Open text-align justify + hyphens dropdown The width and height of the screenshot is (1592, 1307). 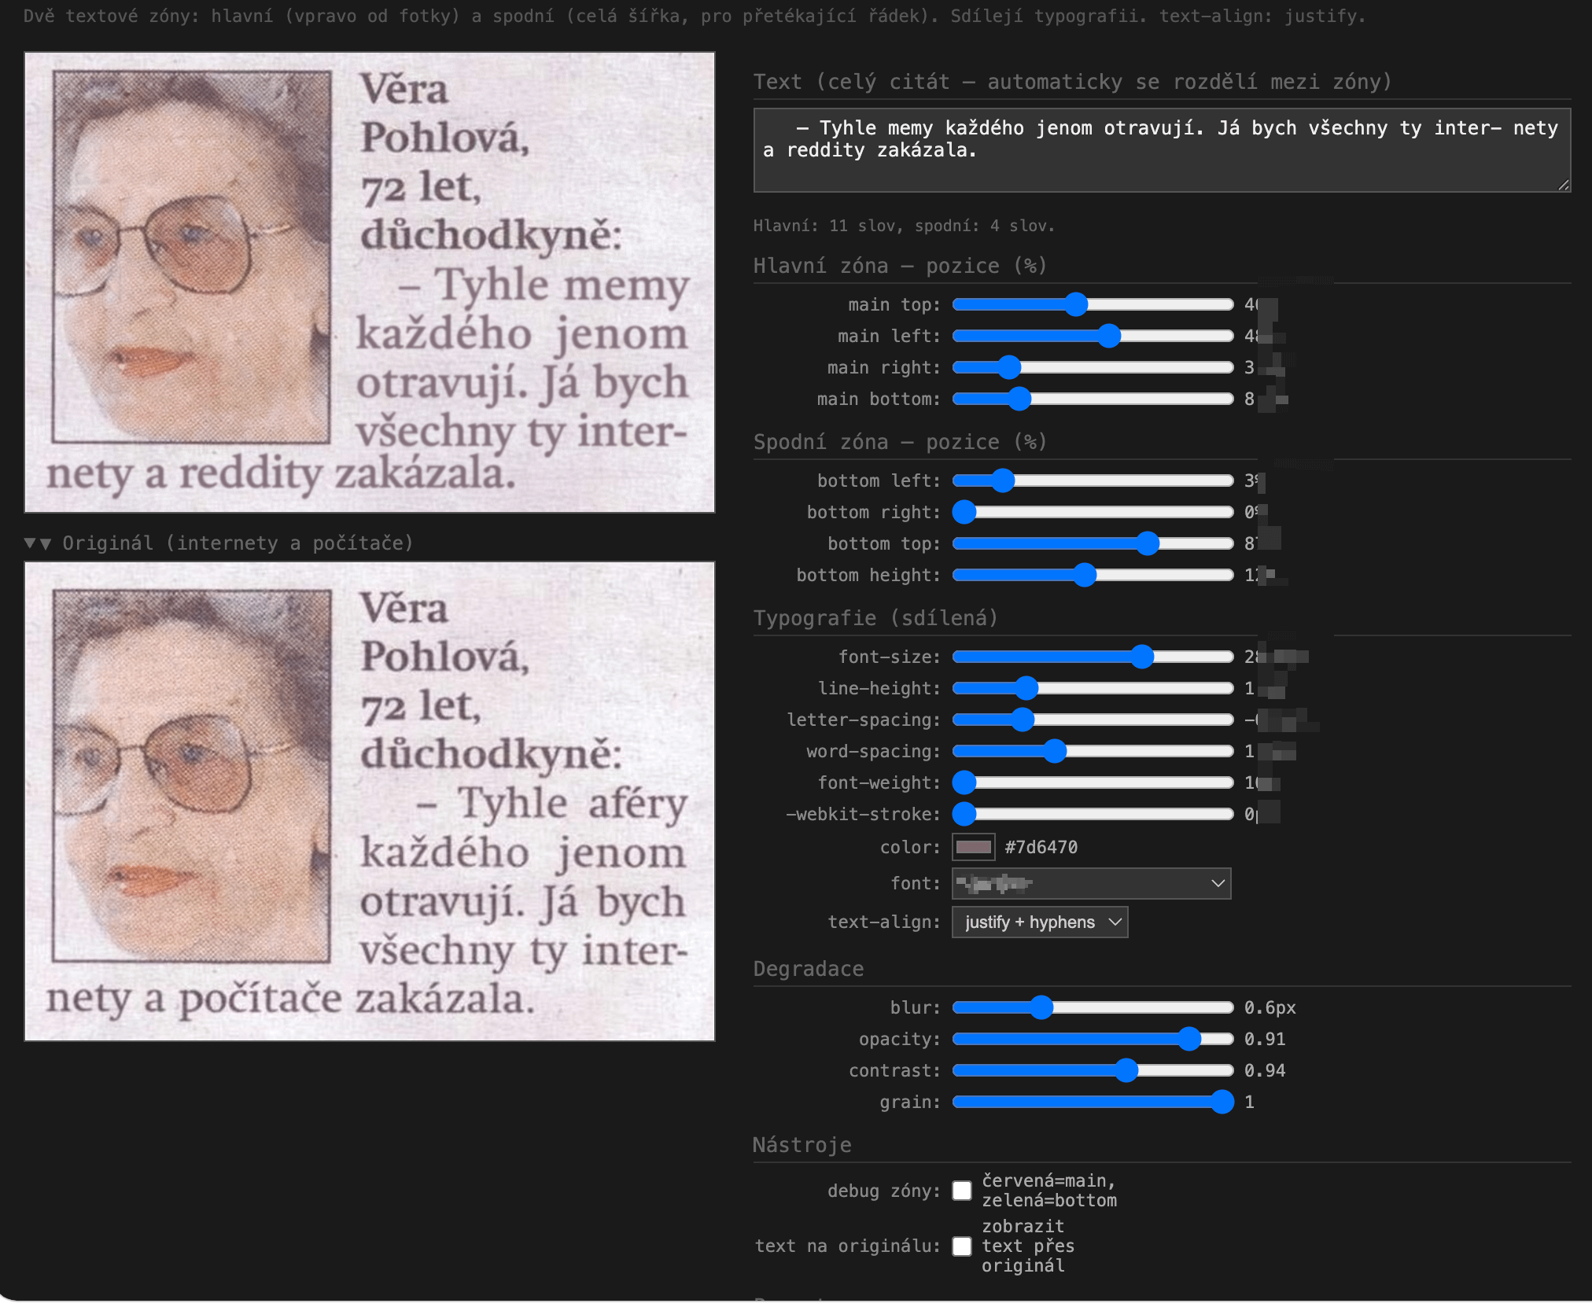click(x=1039, y=922)
